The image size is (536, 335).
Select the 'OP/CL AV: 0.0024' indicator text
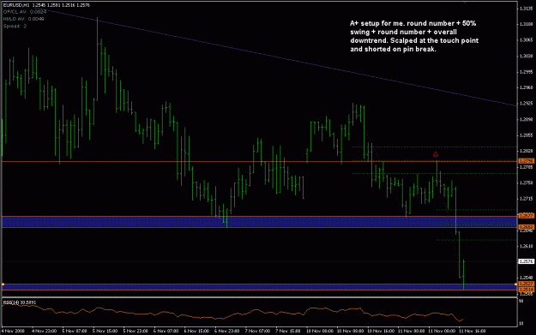[25, 12]
